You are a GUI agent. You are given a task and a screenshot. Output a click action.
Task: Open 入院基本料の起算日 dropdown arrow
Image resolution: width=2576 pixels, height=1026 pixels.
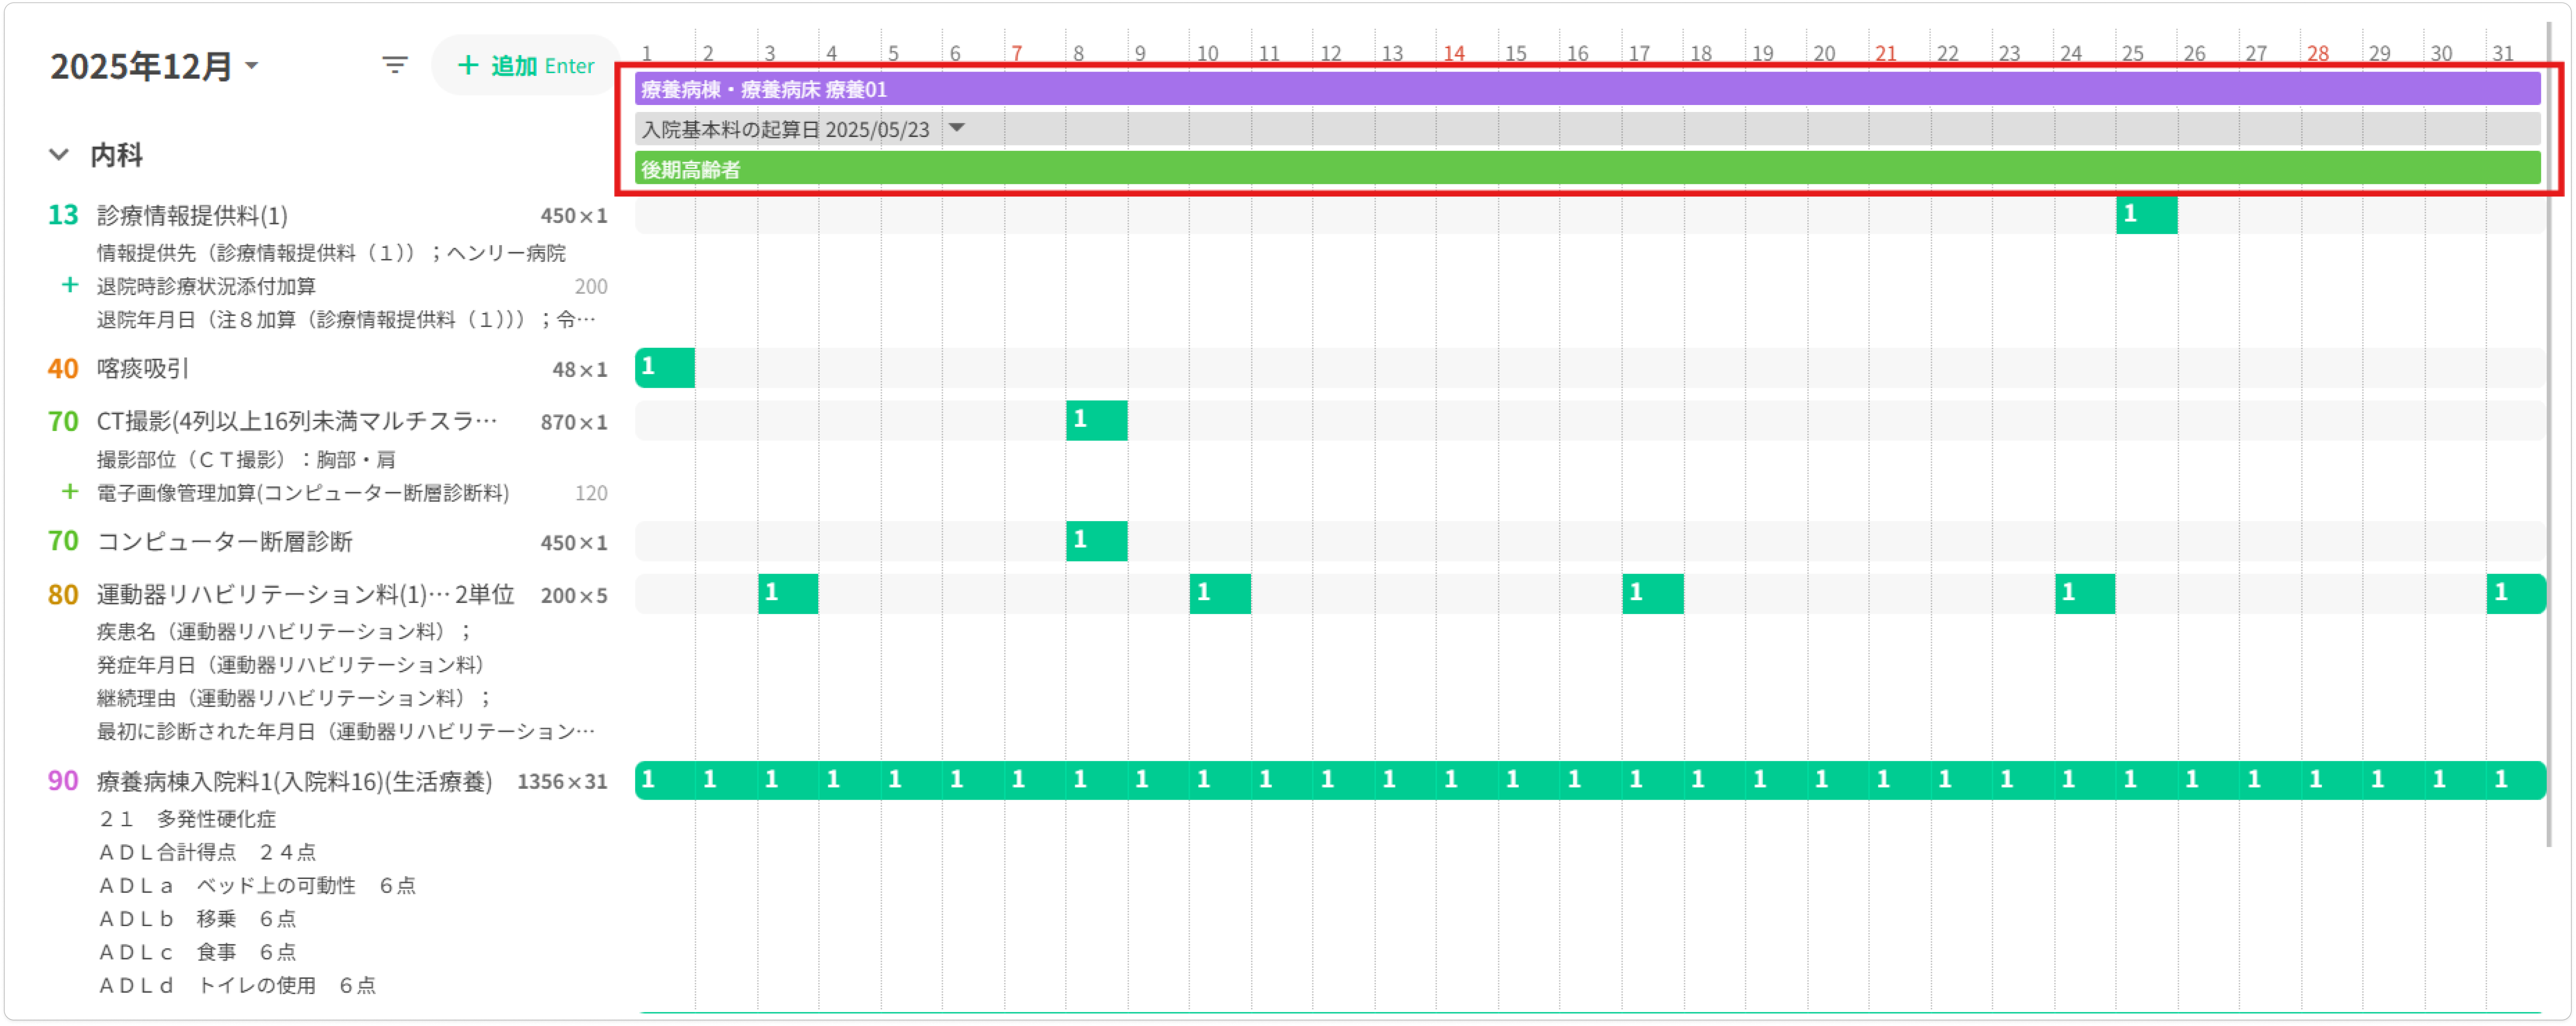point(957,128)
